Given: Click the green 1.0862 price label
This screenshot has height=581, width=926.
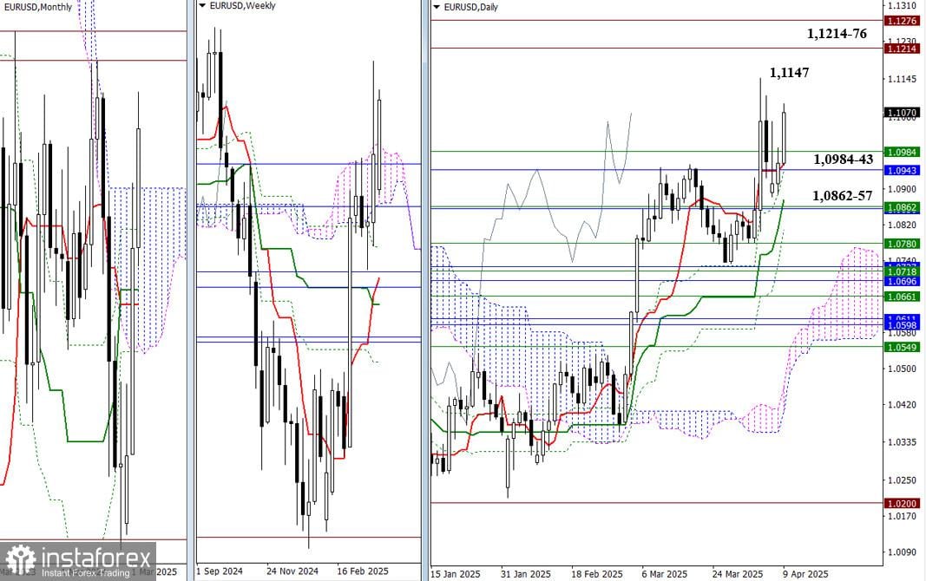Looking at the screenshot, I should point(901,207).
